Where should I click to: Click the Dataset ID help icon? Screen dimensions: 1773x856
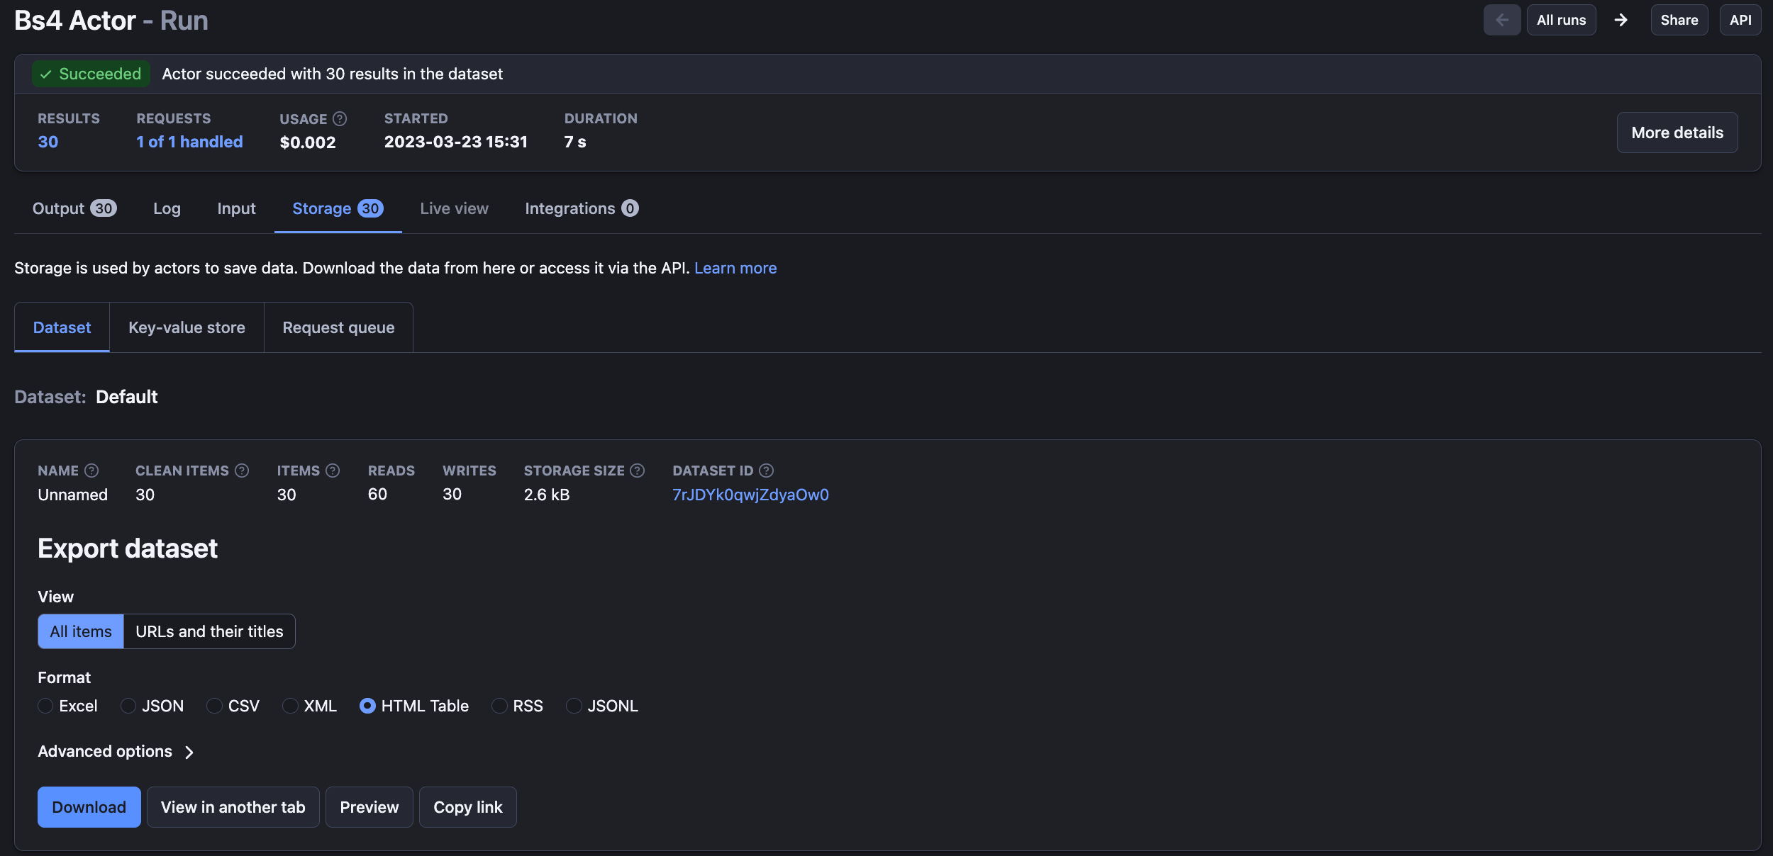click(767, 471)
